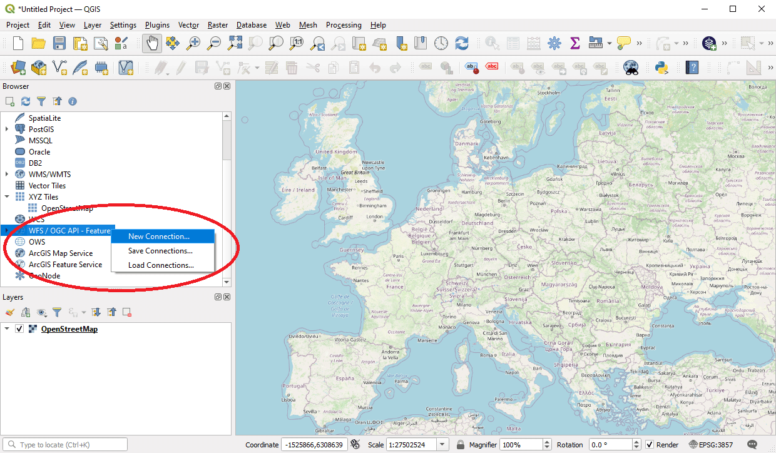Expand the PostGIS tree node
776x453 pixels.
point(7,130)
